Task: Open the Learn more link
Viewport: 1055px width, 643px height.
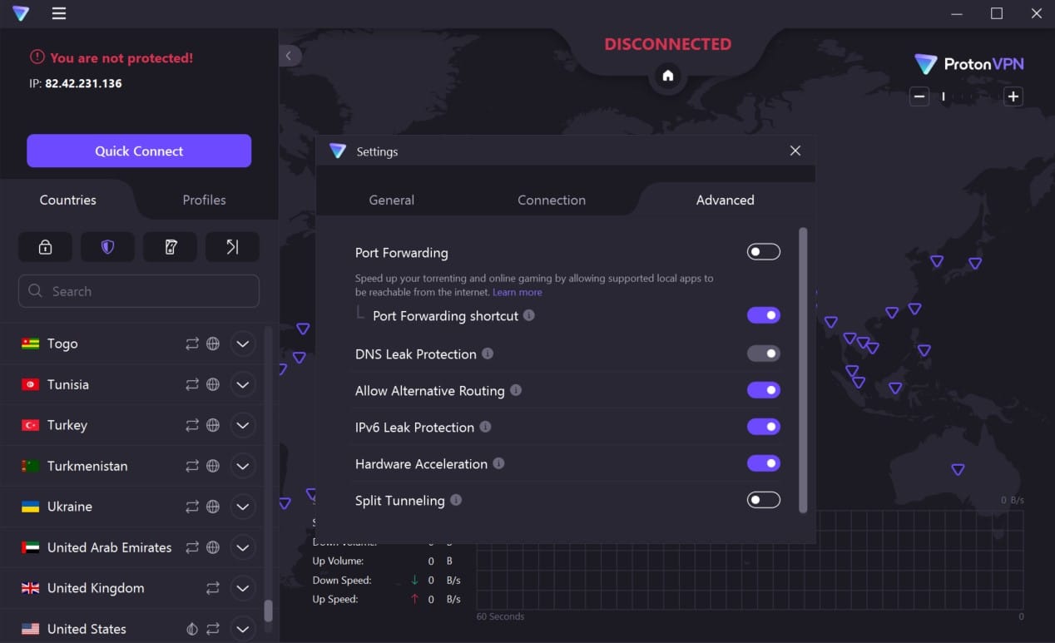Action: click(x=518, y=292)
